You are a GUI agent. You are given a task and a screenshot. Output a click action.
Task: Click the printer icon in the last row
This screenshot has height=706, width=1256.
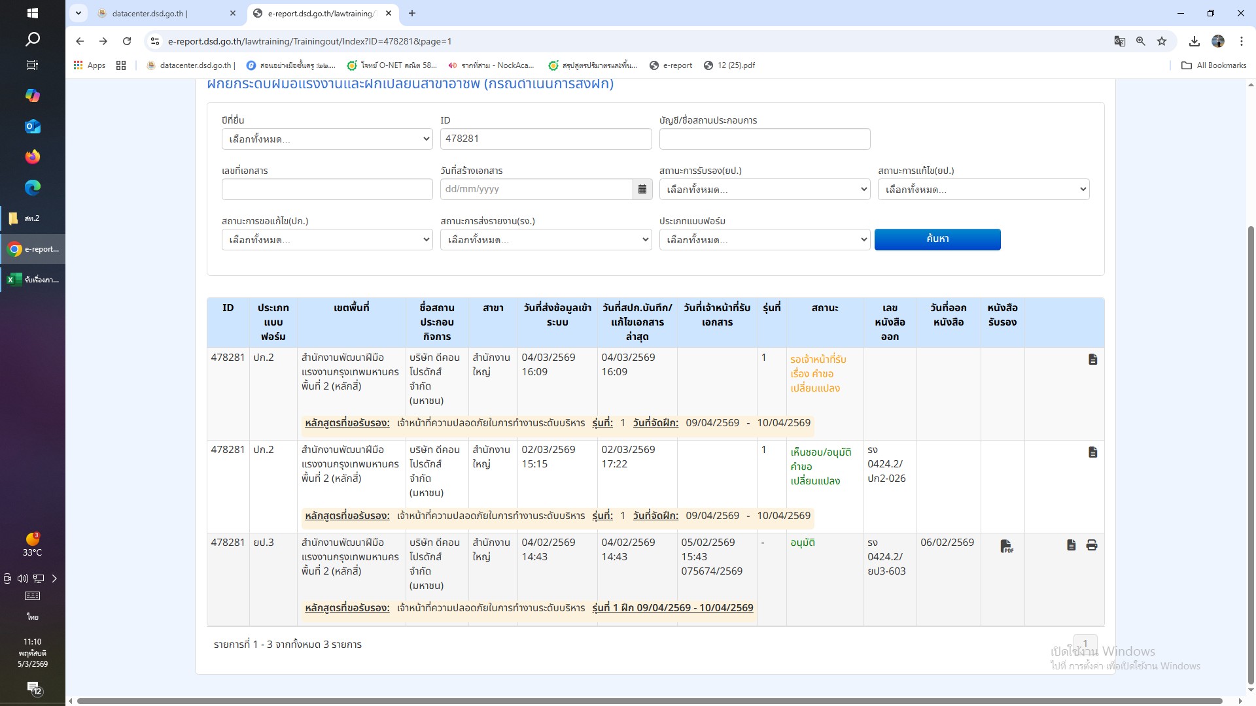(x=1092, y=545)
